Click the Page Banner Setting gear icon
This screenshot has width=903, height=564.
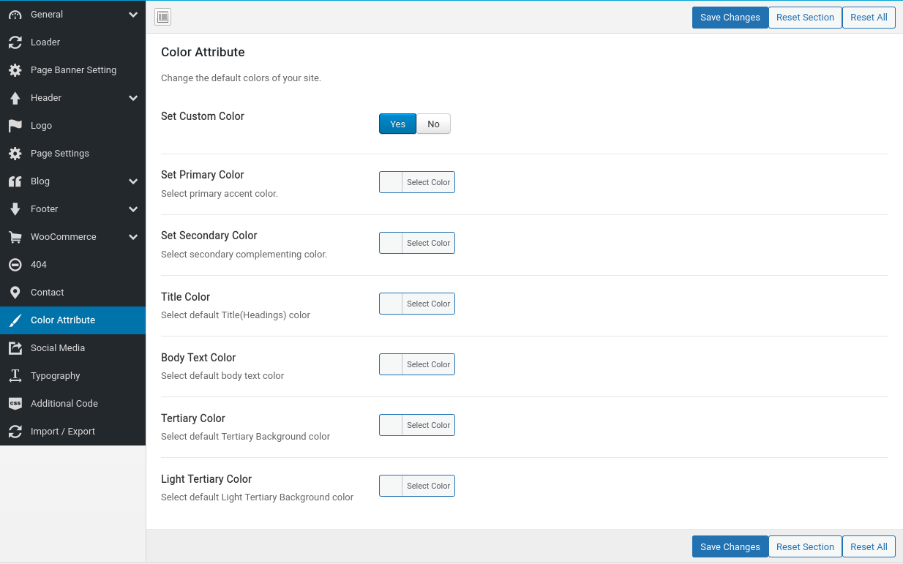click(15, 70)
